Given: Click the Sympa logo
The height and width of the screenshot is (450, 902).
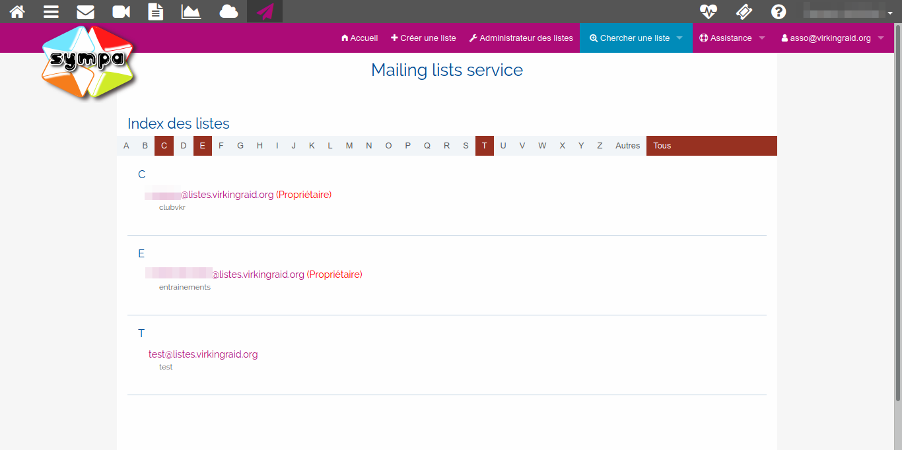Looking at the screenshot, I should (88, 61).
